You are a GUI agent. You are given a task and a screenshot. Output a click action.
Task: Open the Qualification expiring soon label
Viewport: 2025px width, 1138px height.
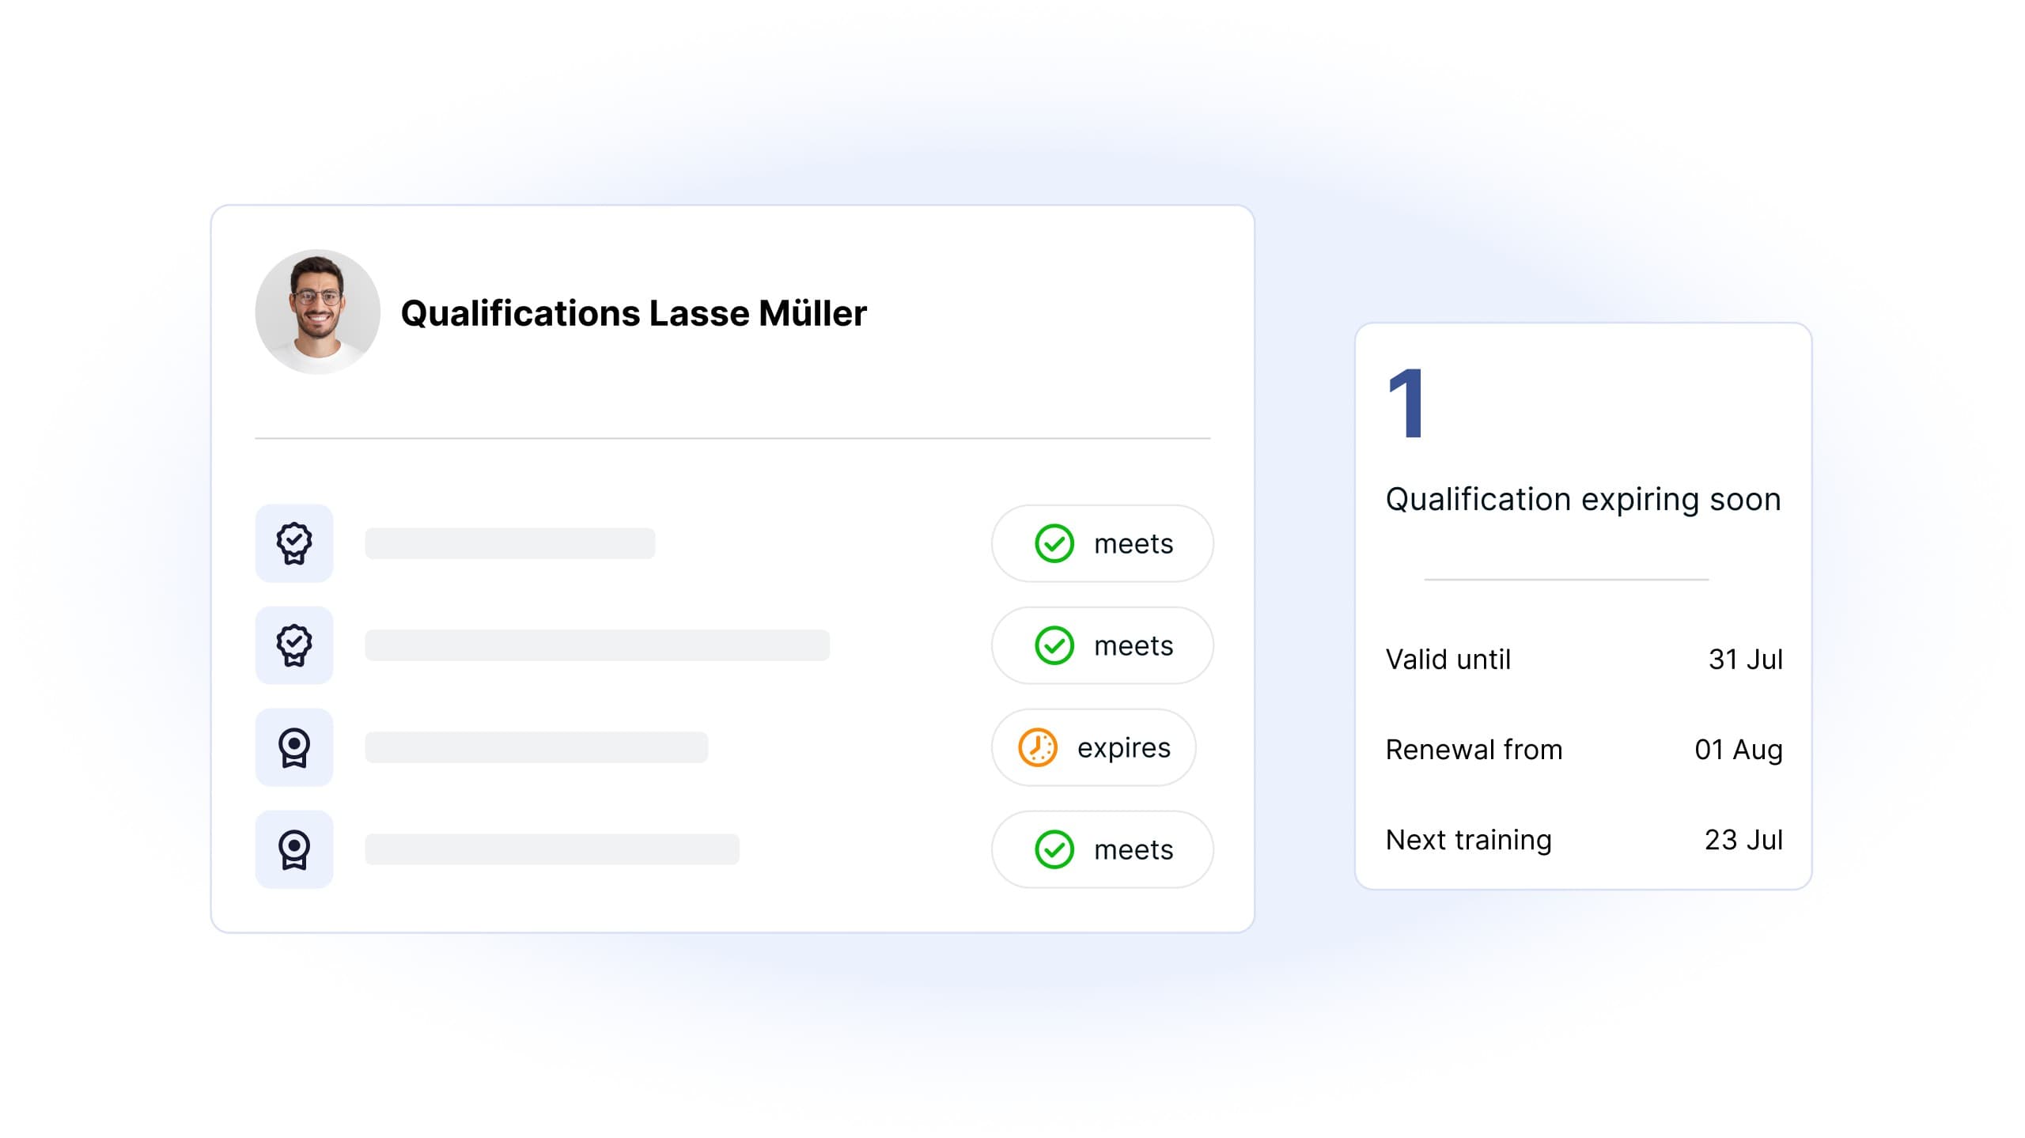[1583, 500]
